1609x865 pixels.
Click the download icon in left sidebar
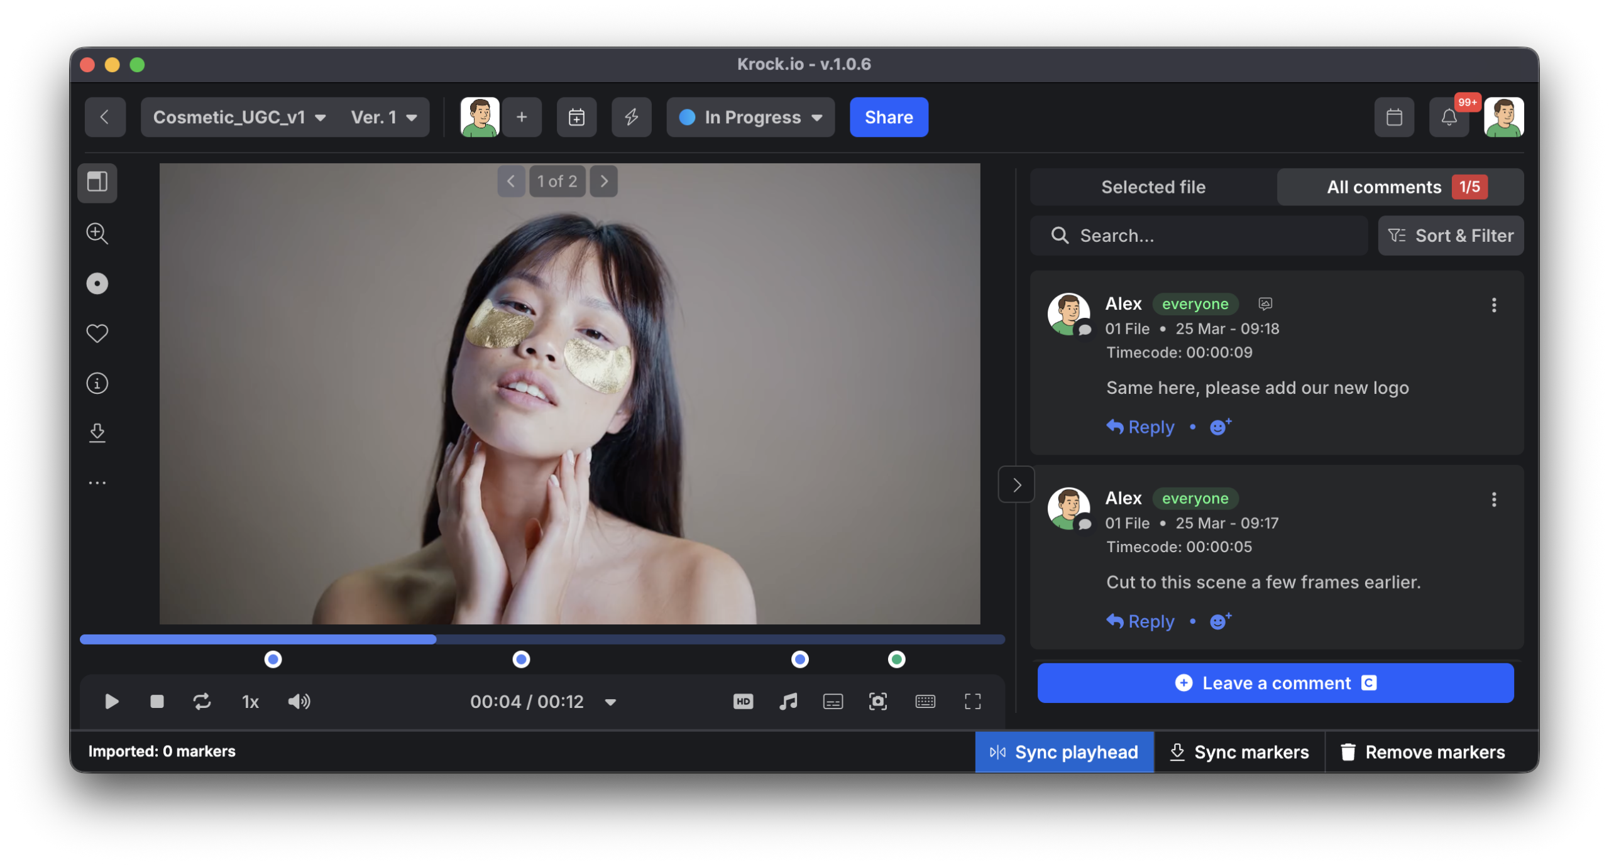coord(97,433)
